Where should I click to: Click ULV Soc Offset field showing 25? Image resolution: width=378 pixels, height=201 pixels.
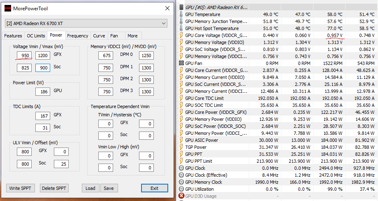click(61, 164)
